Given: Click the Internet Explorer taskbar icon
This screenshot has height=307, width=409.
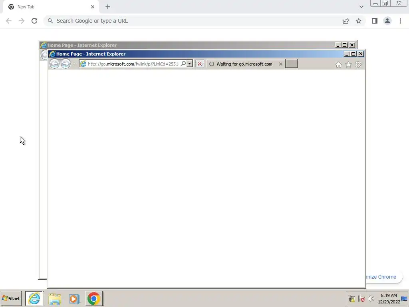Looking at the screenshot, I should 34,298.
